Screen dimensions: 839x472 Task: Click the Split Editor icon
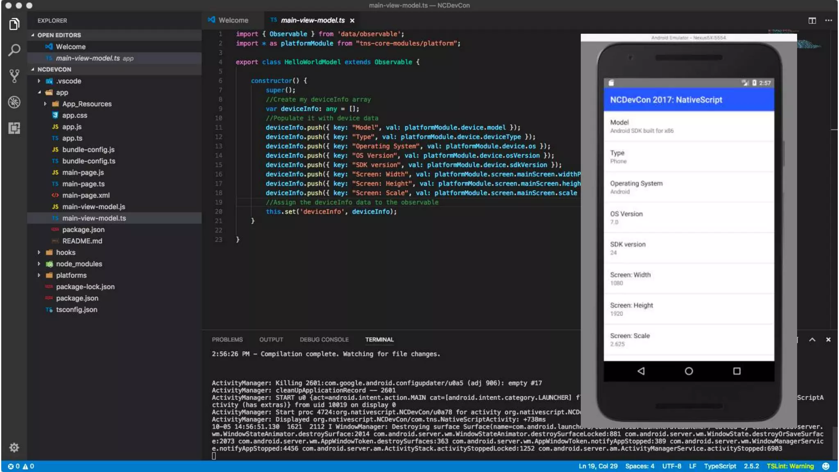(812, 20)
